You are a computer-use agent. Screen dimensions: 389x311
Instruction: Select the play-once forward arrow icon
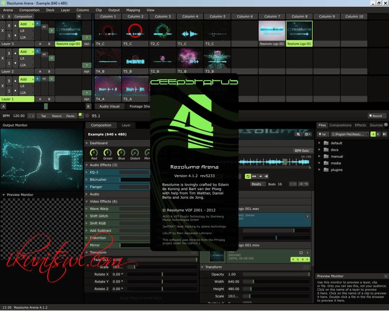(260, 176)
